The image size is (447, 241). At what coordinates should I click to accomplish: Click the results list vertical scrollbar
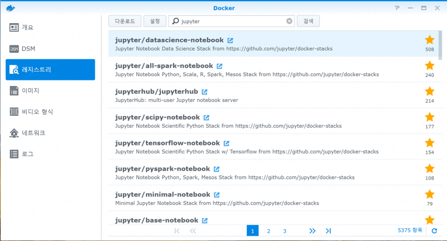[x=440, y=45]
